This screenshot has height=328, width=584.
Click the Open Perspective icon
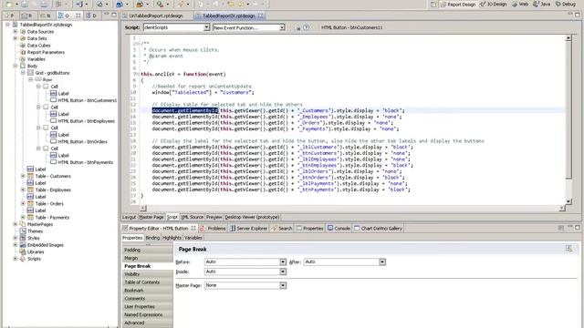point(433,5)
